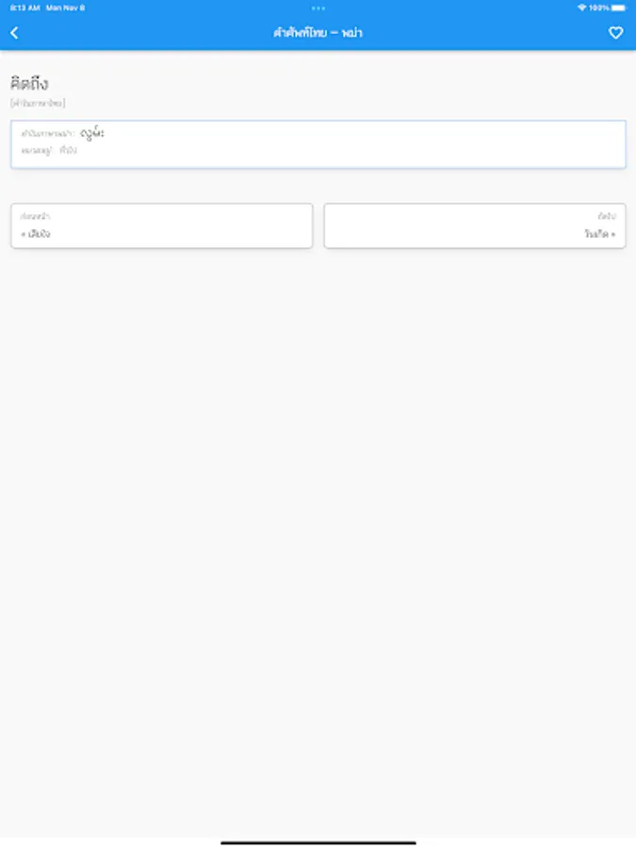Tap the previous word name with « arrow
Viewport: 636px width, 849px height.
(x=36, y=233)
